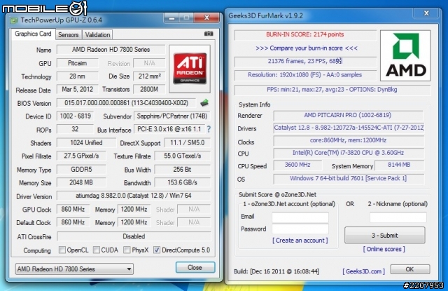Click the Email input field

click(300, 217)
